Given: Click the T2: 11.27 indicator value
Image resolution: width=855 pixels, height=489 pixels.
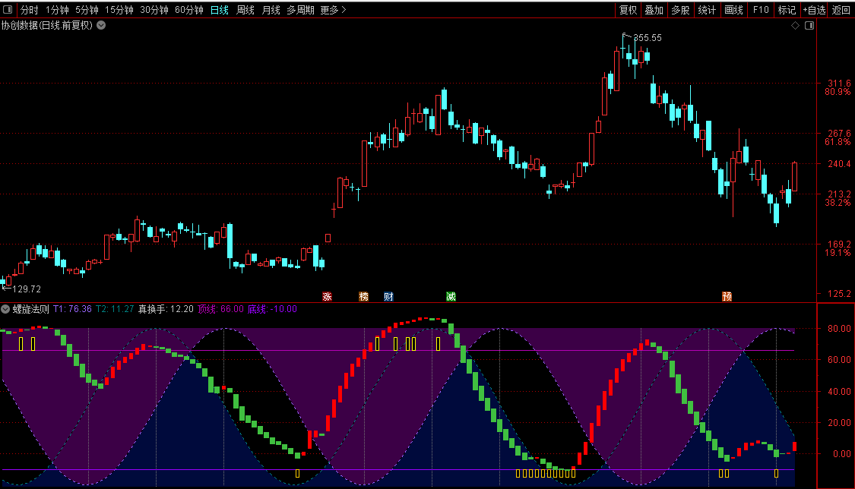Looking at the screenshot, I should pos(115,309).
